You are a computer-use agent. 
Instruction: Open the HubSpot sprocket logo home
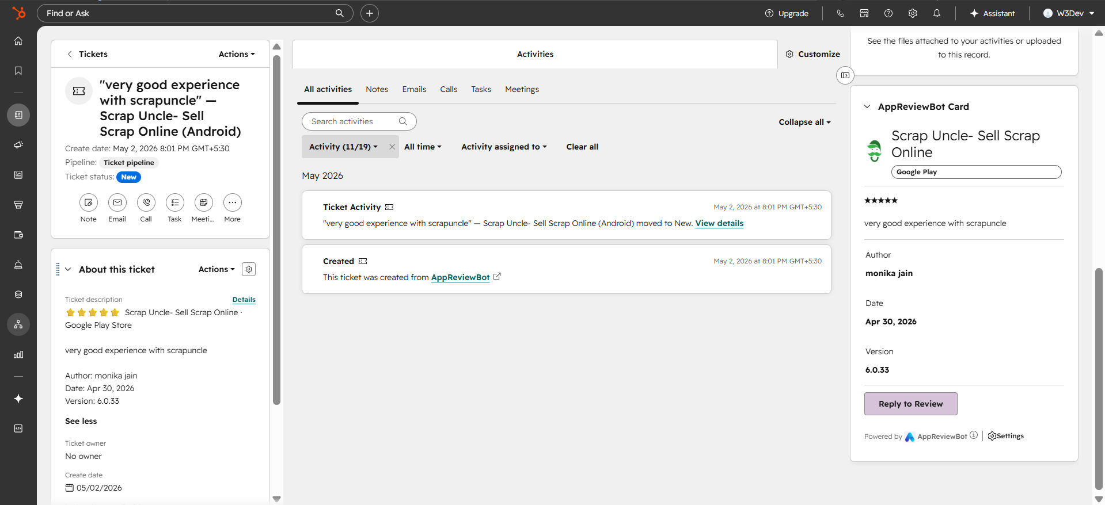[18, 13]
